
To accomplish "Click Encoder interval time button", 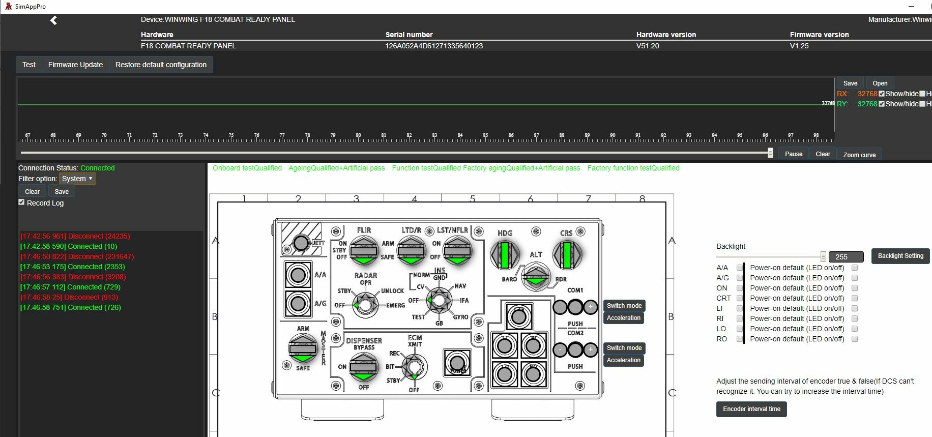I will coord(751,409).
